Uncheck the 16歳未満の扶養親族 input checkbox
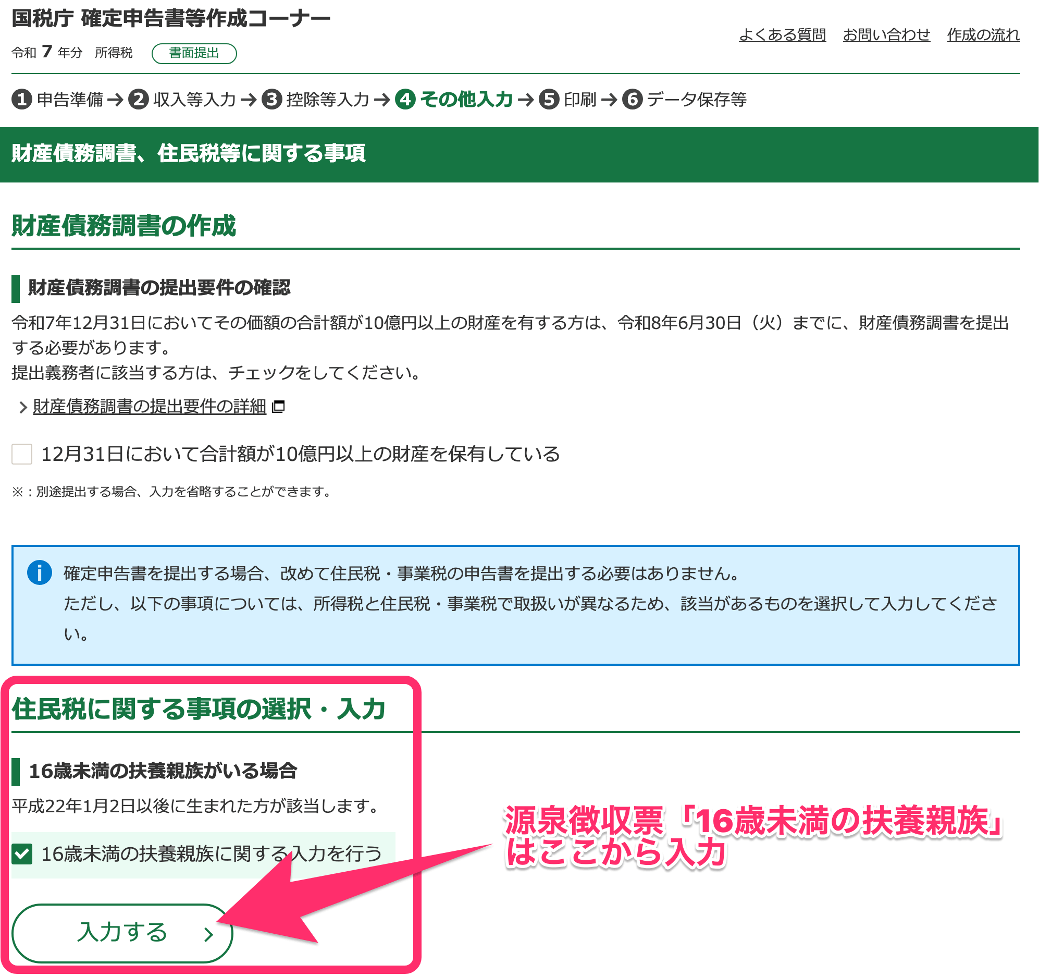 (22, 855)
